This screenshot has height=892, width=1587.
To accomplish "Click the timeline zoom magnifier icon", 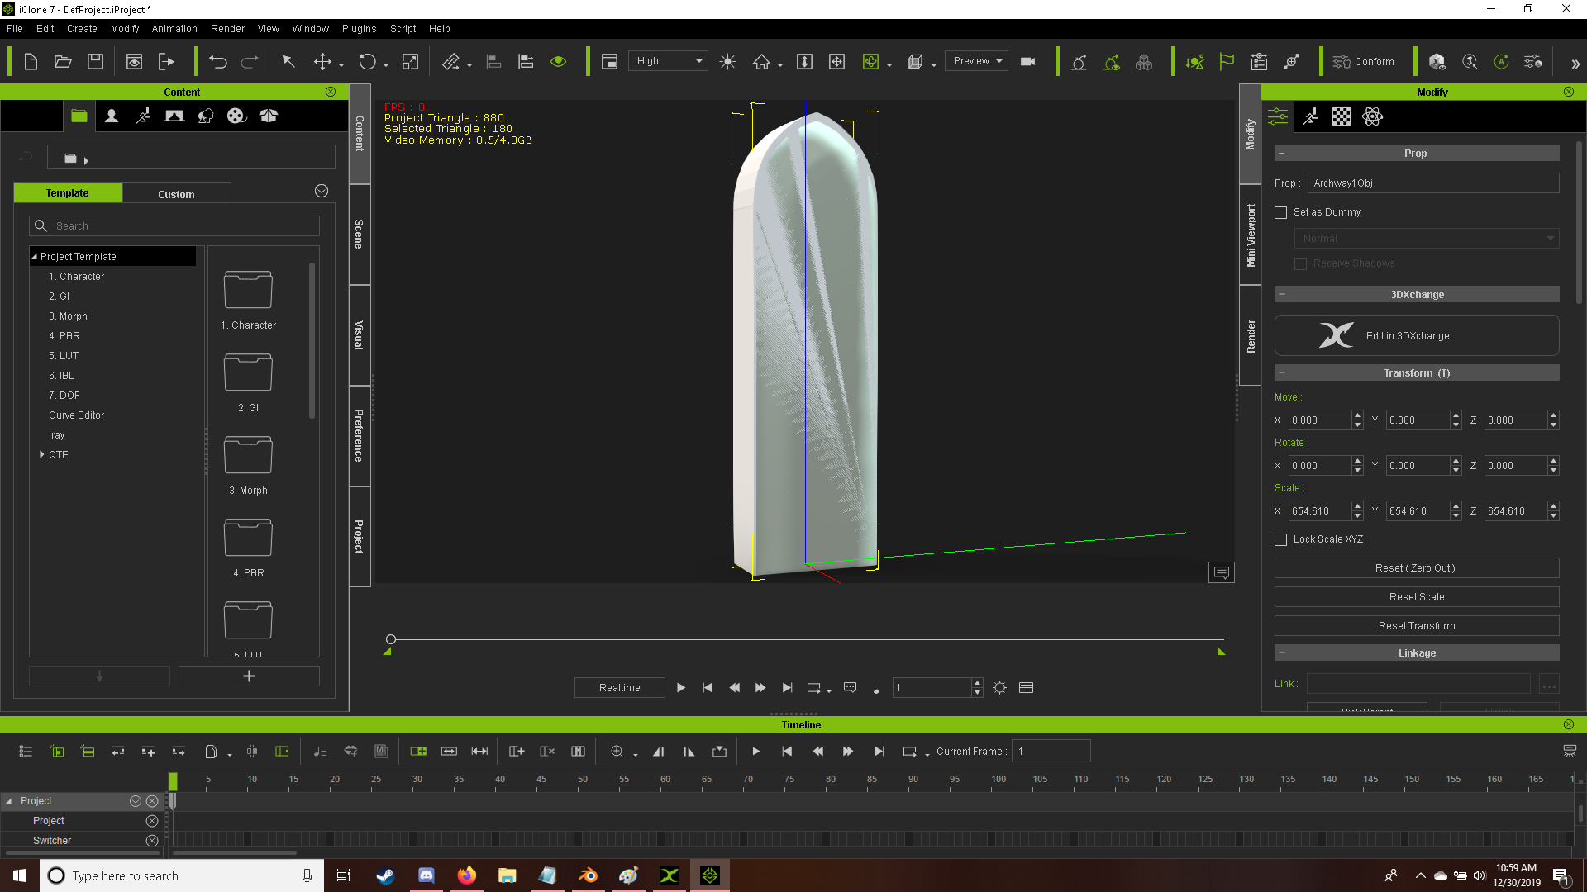I will (617, 752).
